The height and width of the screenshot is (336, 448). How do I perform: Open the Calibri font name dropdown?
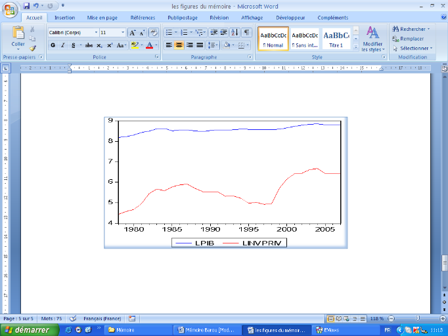95,32
